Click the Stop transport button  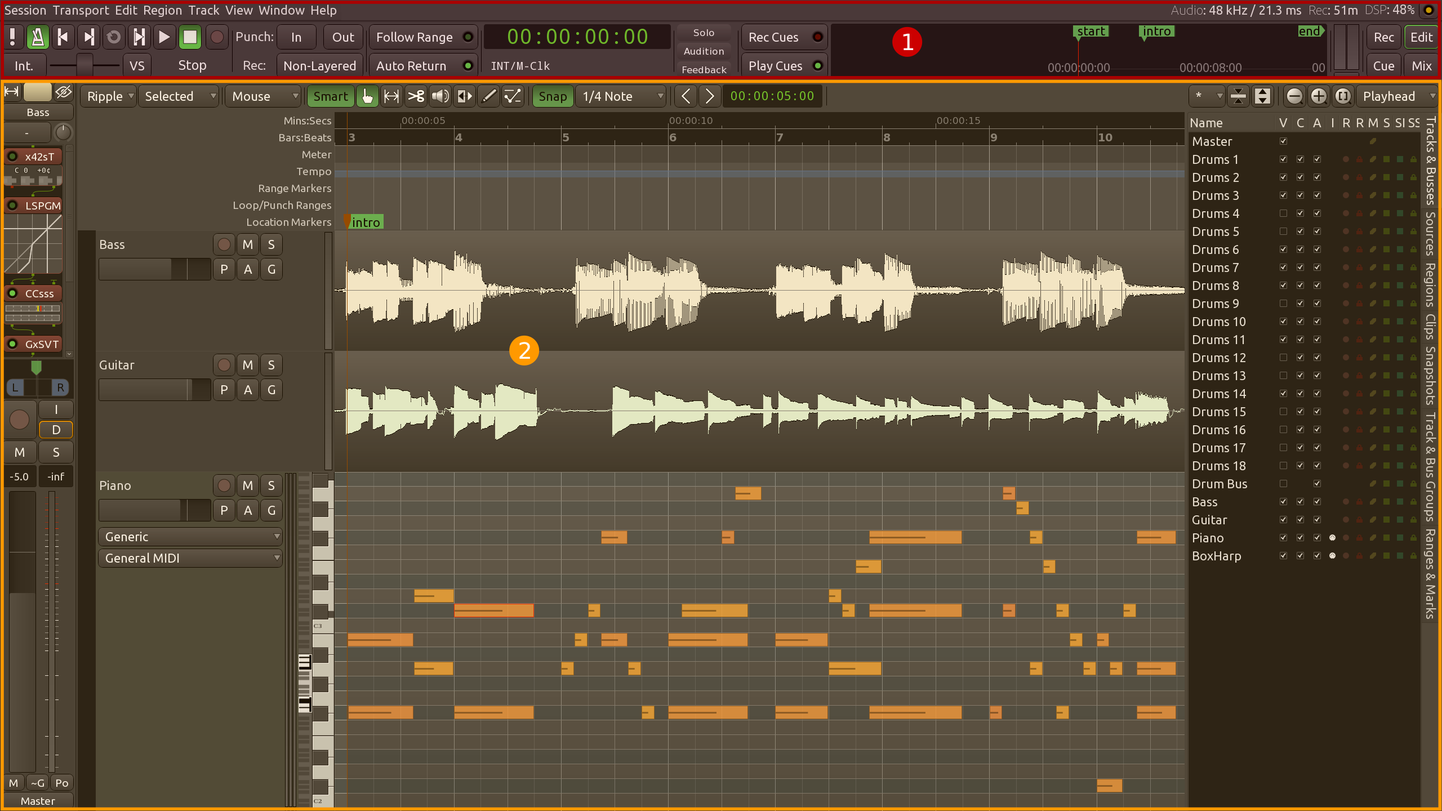[188, 38]
